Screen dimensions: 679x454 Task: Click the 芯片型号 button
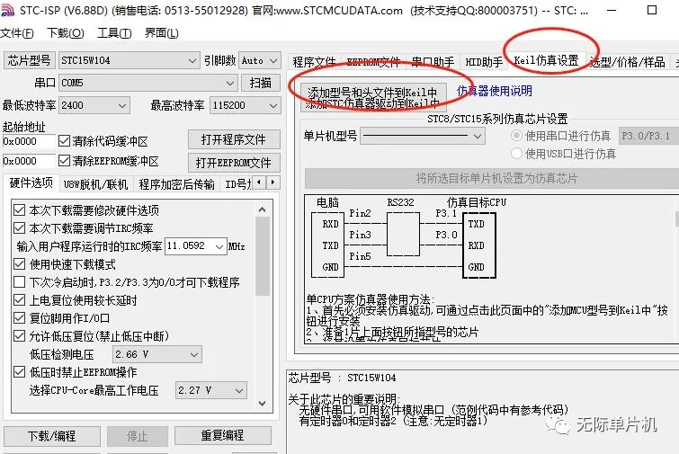click(x=29, y=60)
